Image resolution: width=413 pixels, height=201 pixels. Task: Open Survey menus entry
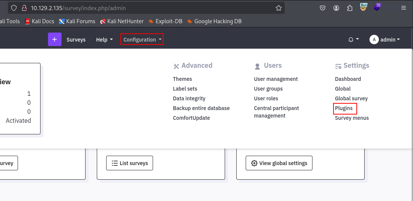pyautogui.click(x=352, y=118)
